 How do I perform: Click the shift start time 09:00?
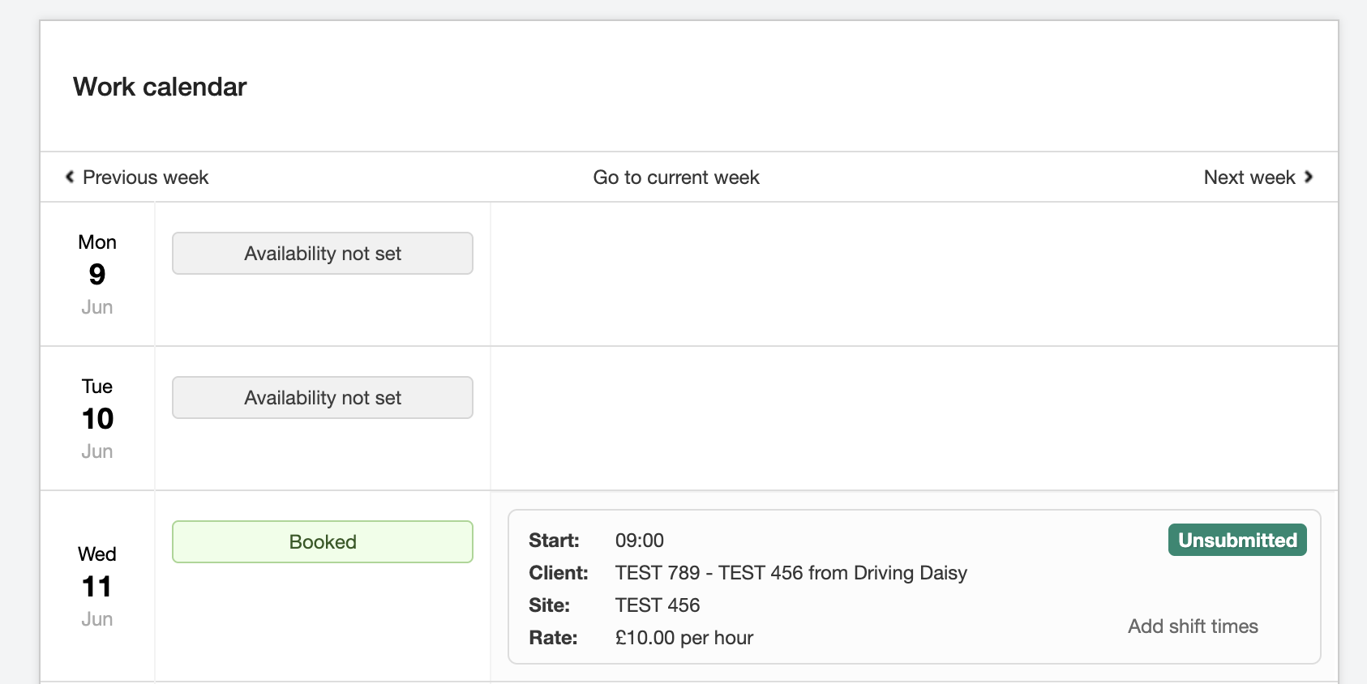(639, 541)
